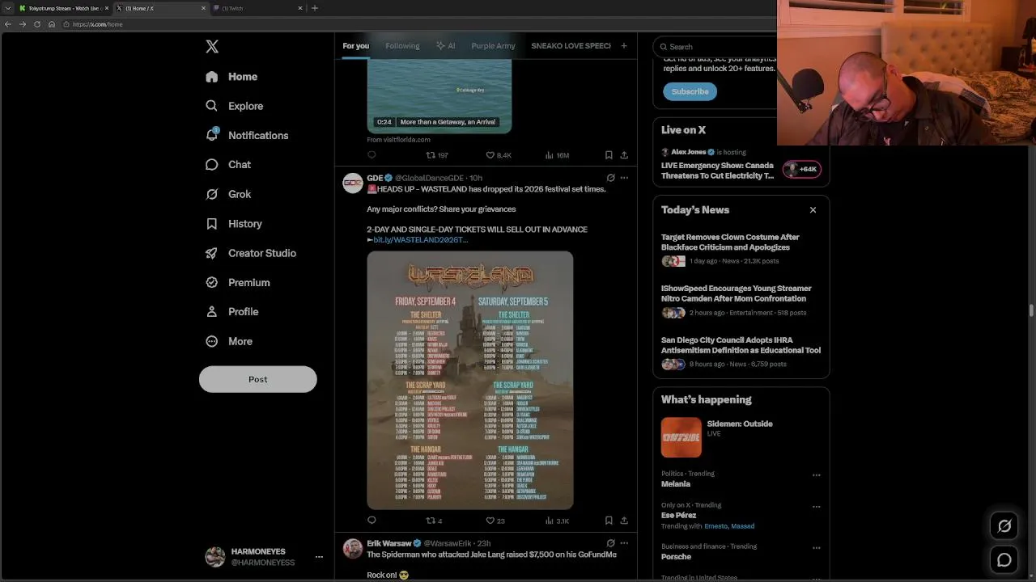
Task: Switch to the For you tab
Action: pyautogui.click(x=355, y=46)
